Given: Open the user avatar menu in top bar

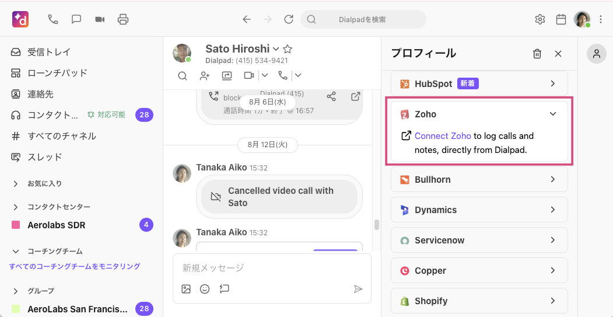Looking at the screenshot, I should 582,19.
